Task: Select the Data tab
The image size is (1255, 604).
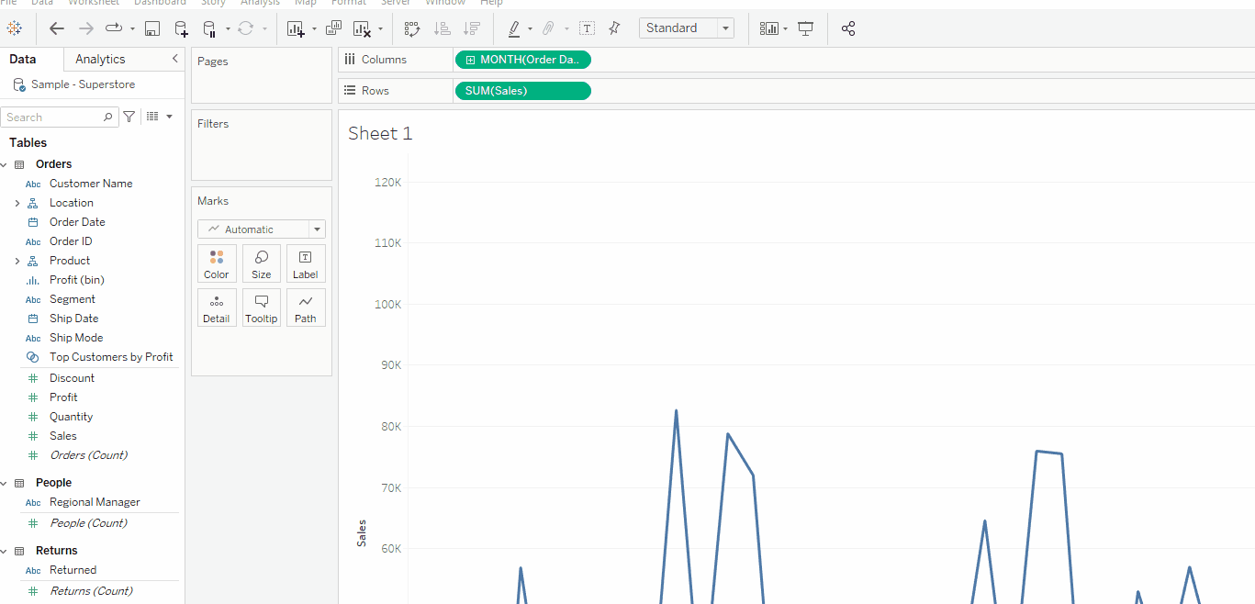Action: coord(23,59)
